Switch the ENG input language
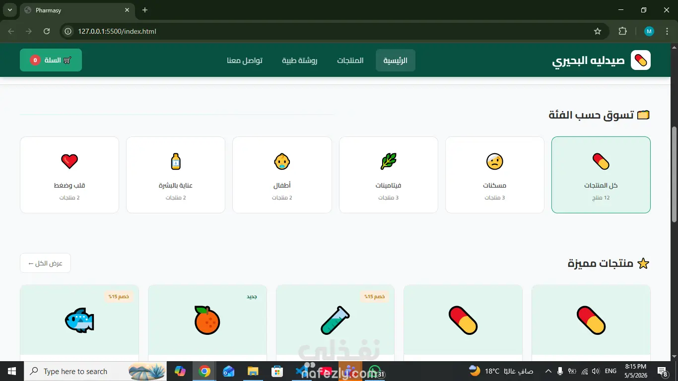678x381 pixels. tap(611, 371)
